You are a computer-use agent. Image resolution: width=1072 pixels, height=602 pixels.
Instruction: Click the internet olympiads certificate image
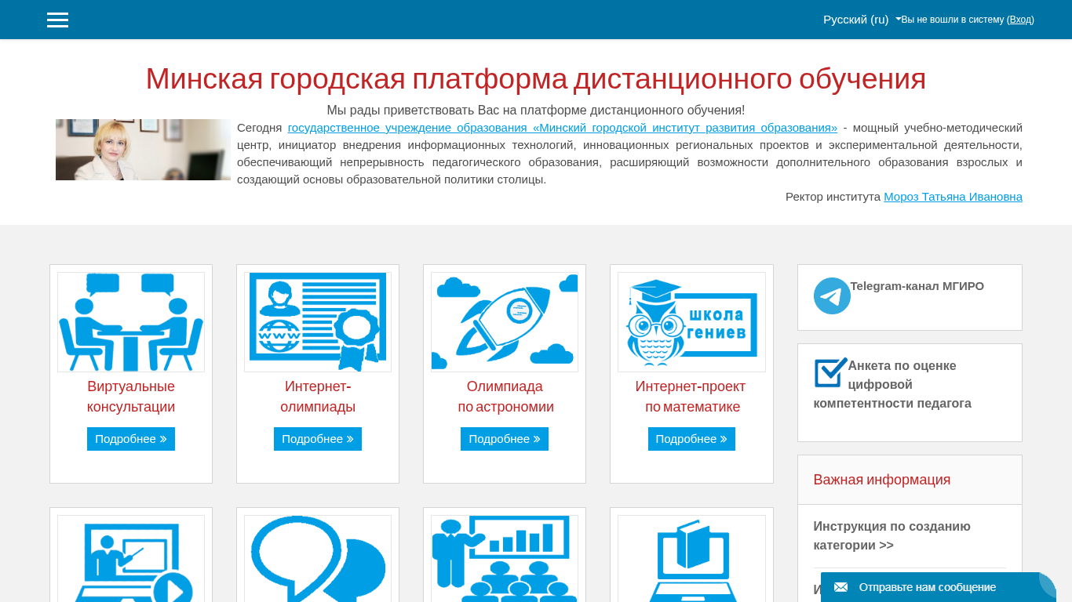(x=318, y=322)
